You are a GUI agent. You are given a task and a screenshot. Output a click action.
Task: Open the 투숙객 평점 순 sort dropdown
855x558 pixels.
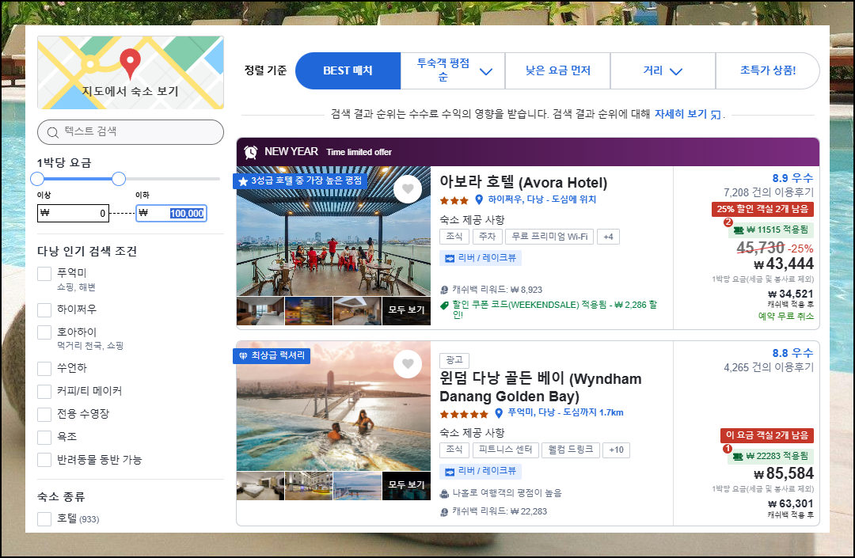(453, 71)
